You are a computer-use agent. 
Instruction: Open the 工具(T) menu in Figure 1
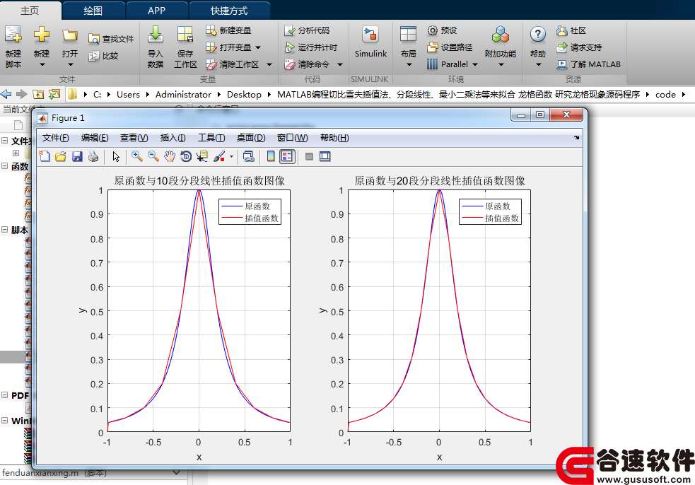tap(211, 138)
